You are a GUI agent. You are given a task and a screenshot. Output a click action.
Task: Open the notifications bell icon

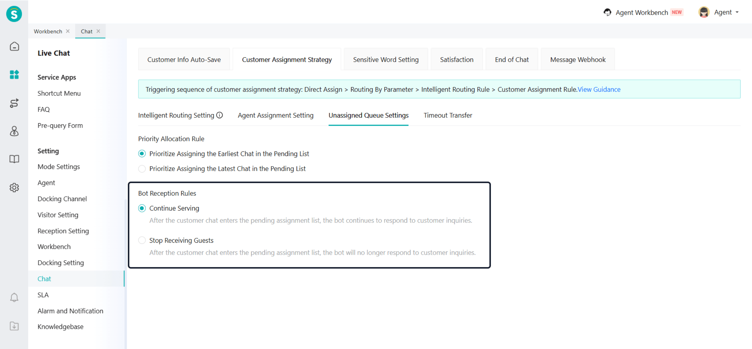[14, 298]
